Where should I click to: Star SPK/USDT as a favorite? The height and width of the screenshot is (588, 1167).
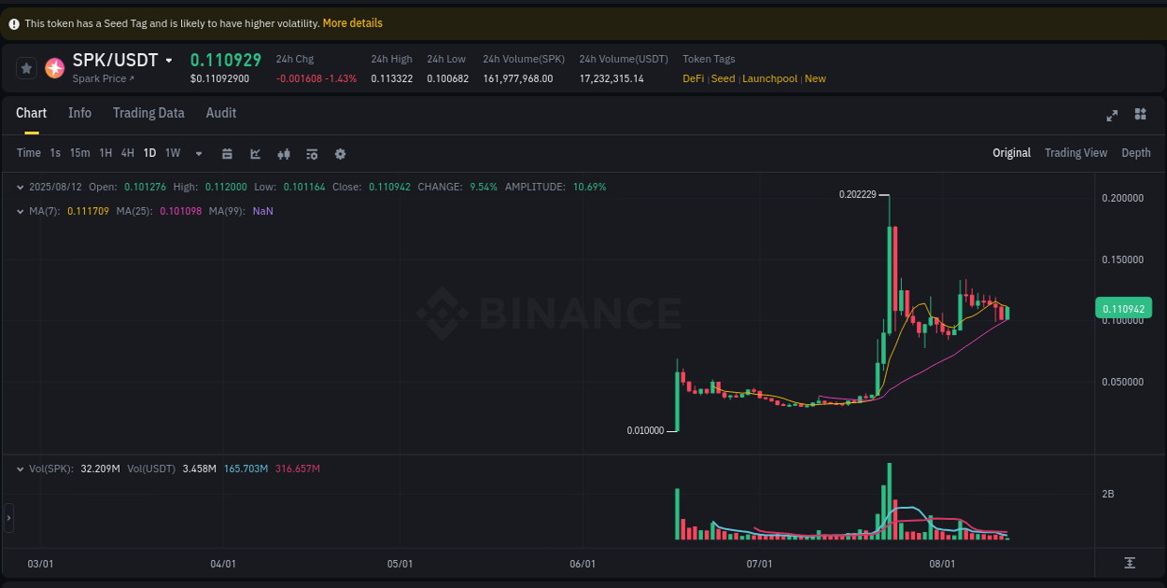coord(26,67)
